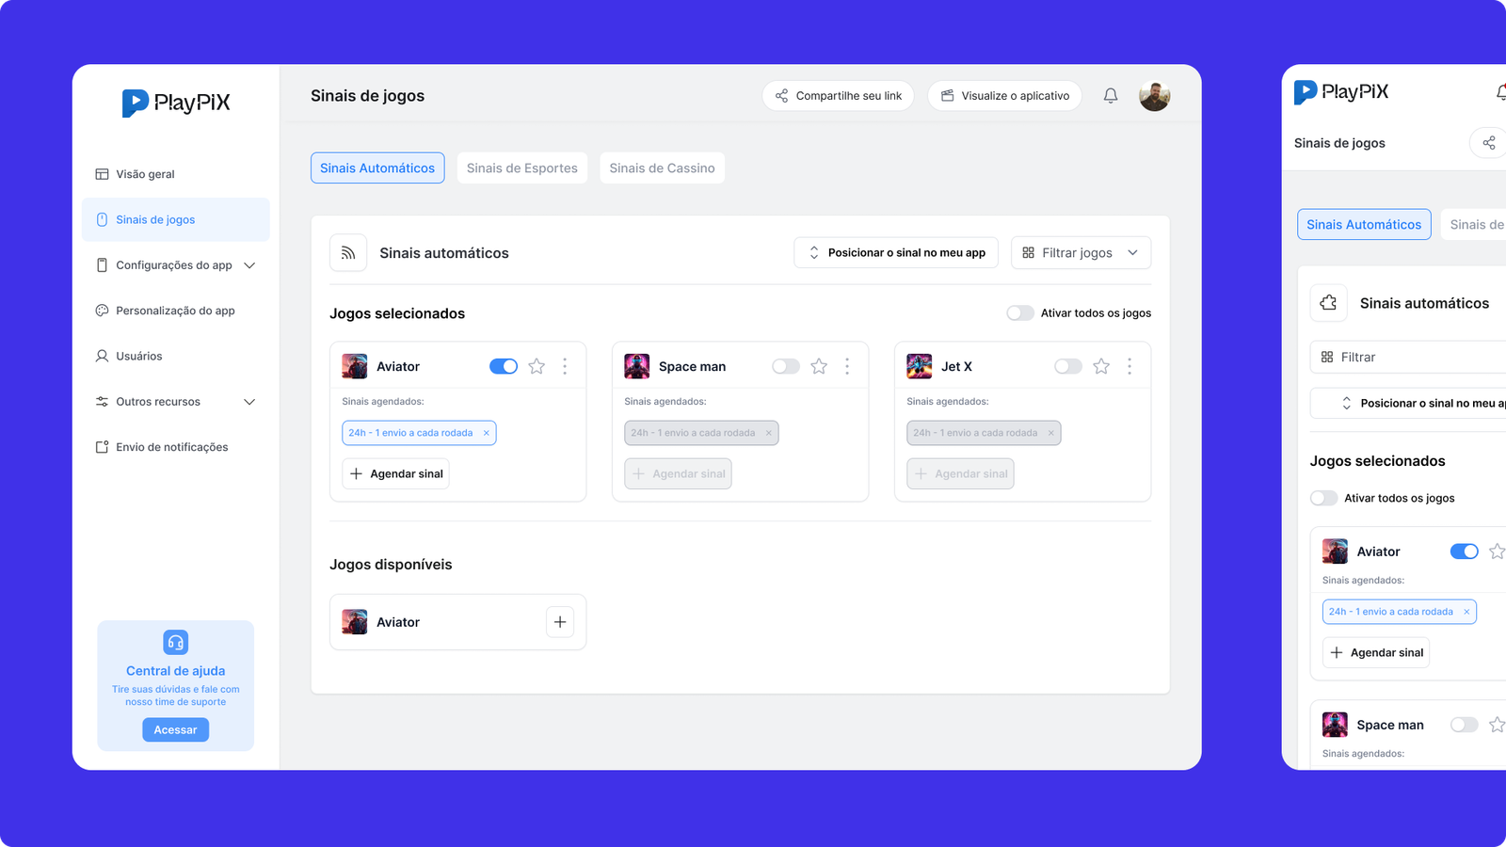Viewport: 1506px width, 847px height.
Task: Remove Space man's 24h signal chip
Action: [x=769, y=433]
